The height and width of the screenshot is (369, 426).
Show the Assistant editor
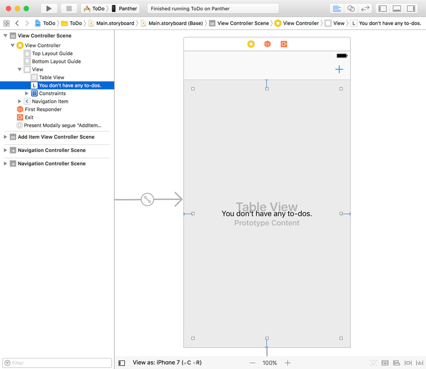[x=351, y=9]
